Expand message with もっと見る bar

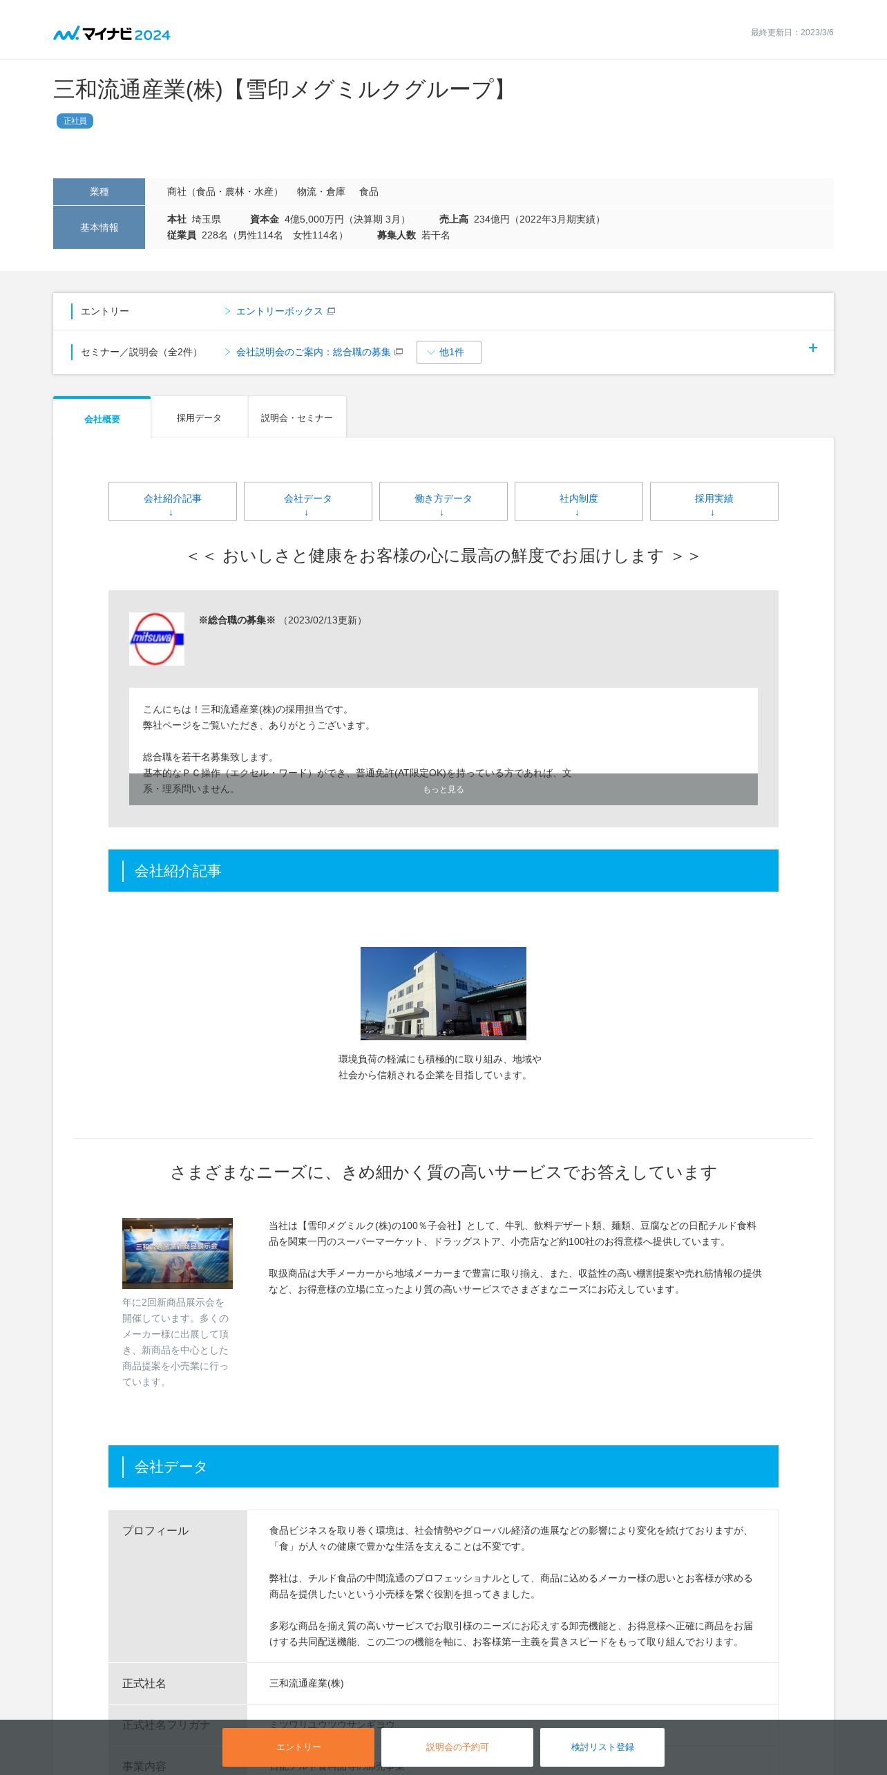(443, 789)
